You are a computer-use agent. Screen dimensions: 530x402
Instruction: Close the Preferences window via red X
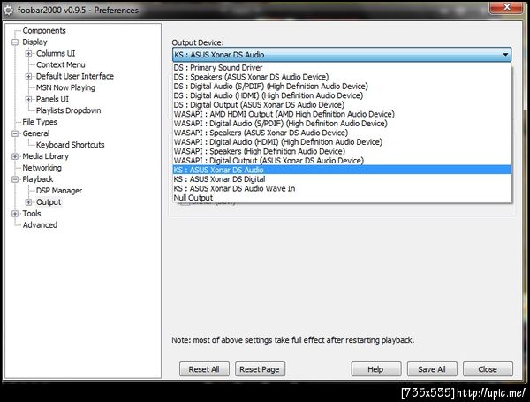pyautogui.click(x=506, y=7)
